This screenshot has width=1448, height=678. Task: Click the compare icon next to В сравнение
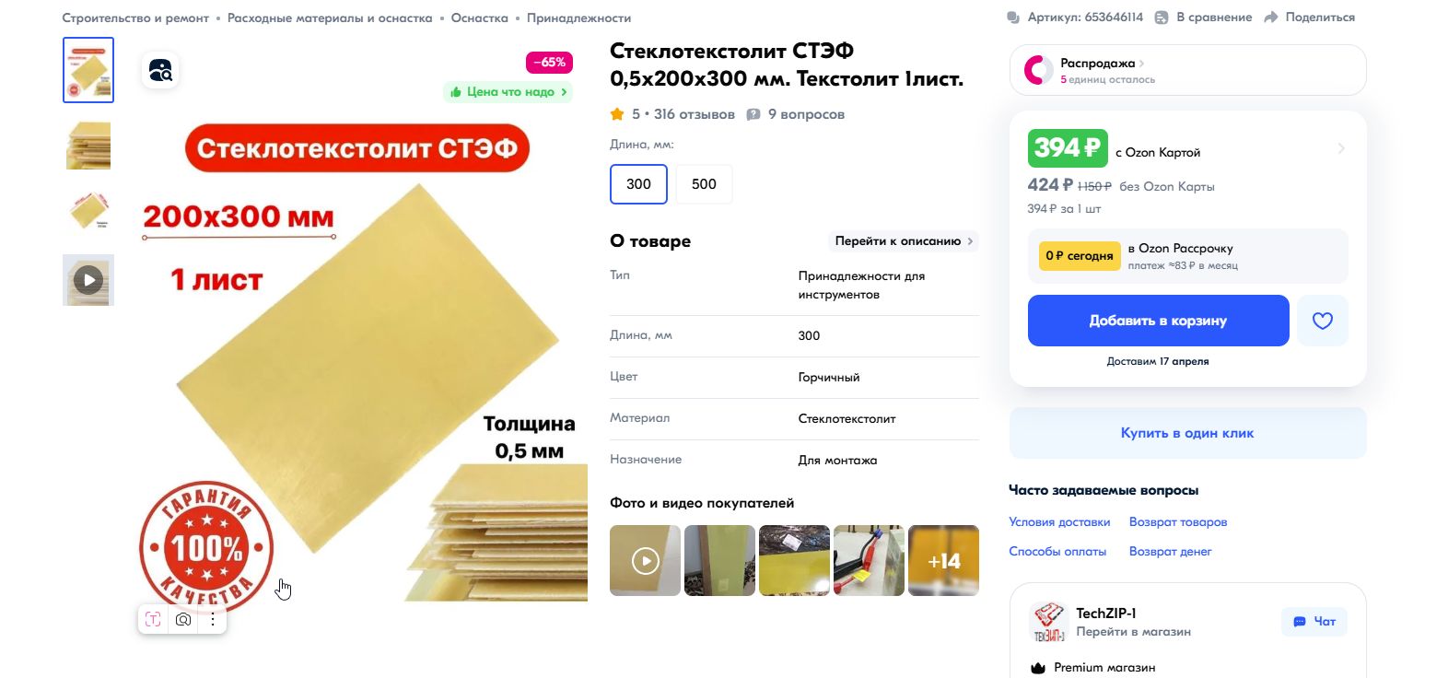point(1162,18)
